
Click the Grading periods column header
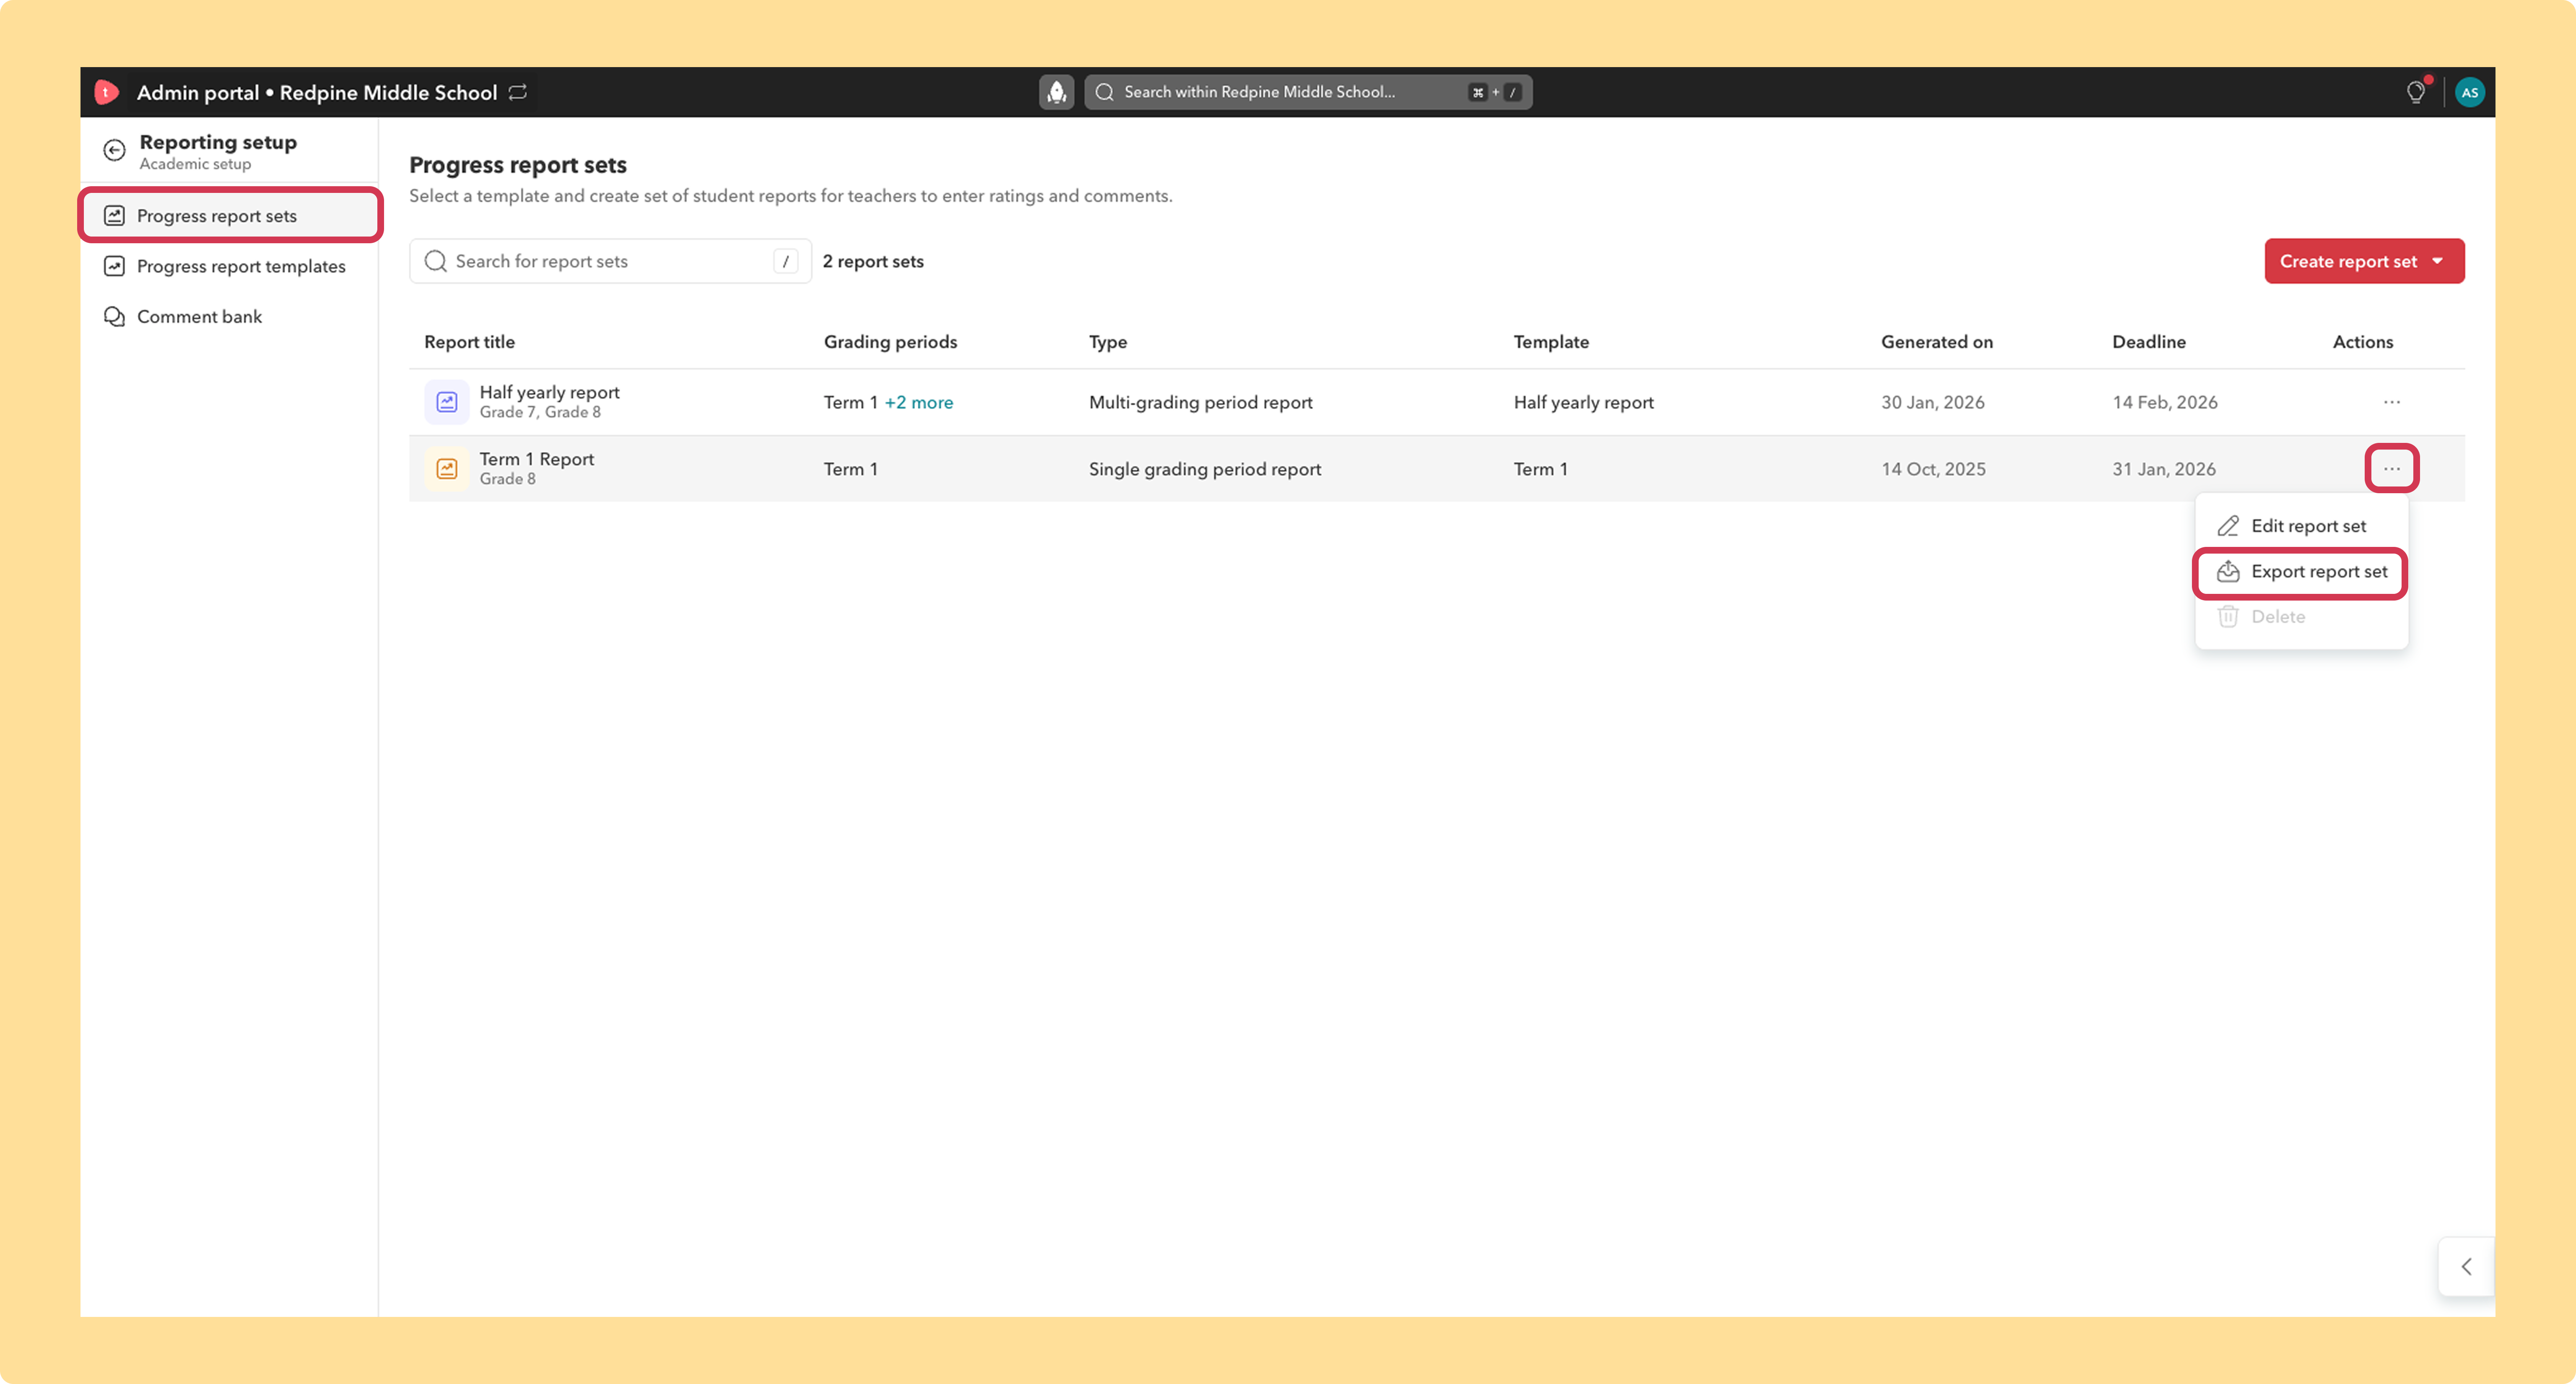click(x=890, y=342)
